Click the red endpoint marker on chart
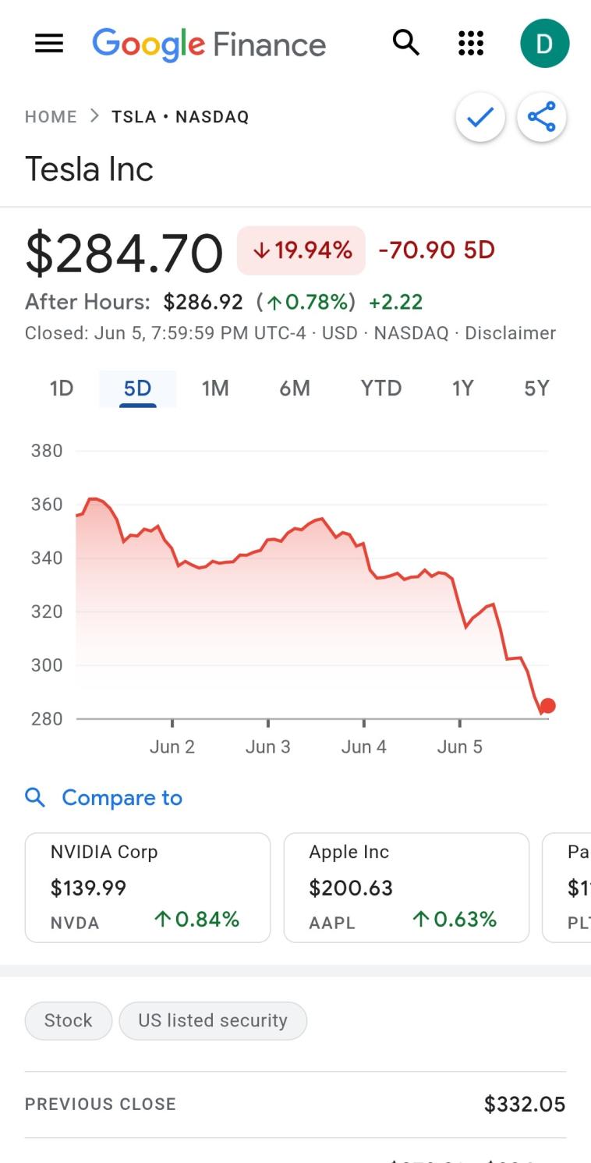 (x=547, y=706)
